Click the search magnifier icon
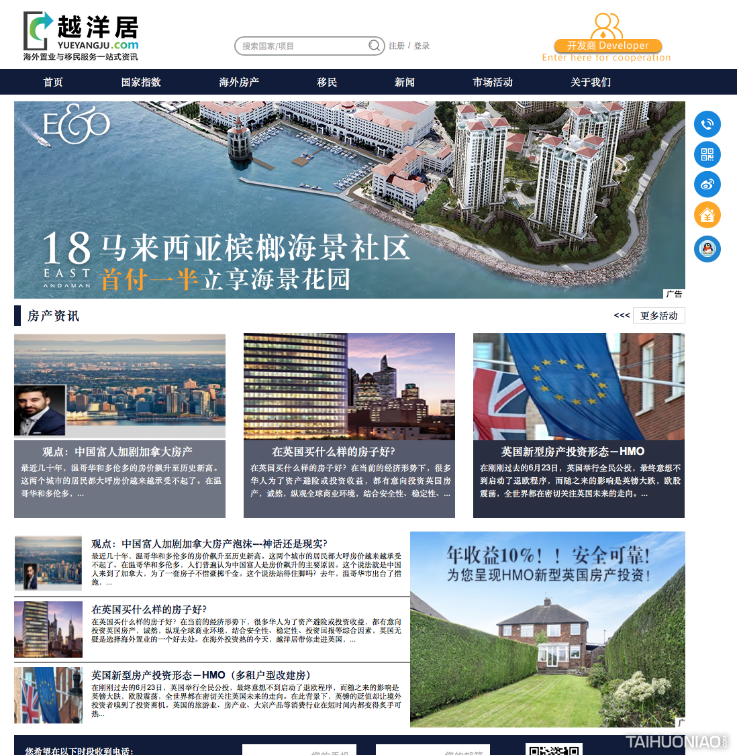Image resolution: width=737 pixels, height=755 pixels. (x=374, y=46)
